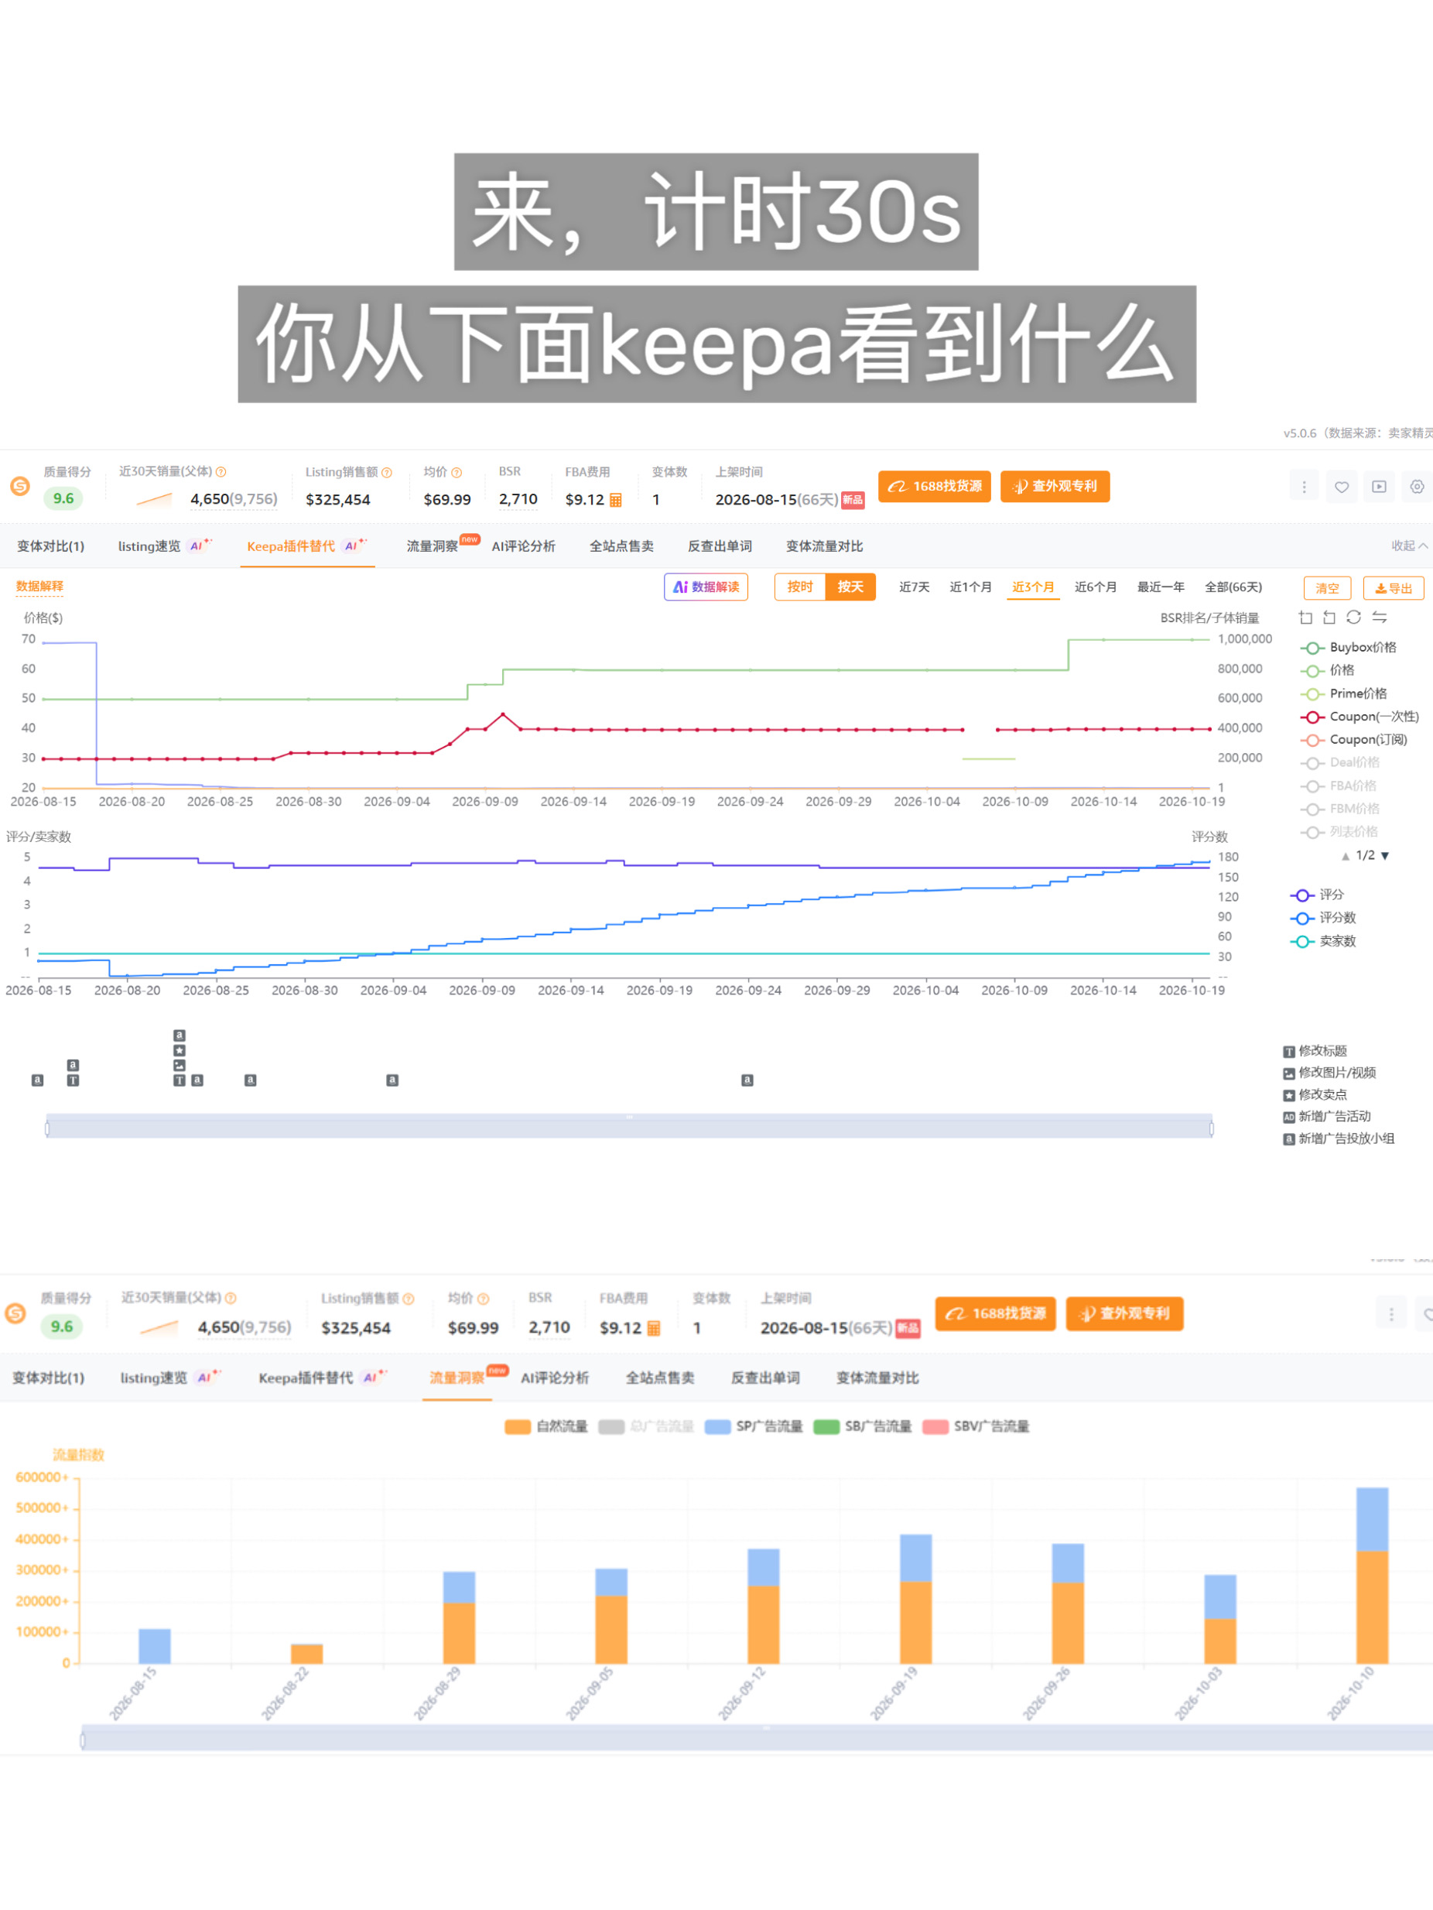Viewport: 1433px width, 1910px height.
Task: Click the Amazon 'a' marker below 2026-09-24
Action: (x=747, y=1080)
